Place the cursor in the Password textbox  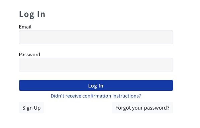coord(96,65)
